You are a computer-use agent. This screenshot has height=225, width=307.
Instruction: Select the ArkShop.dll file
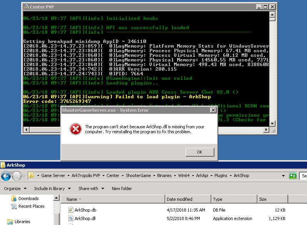(x=85, y=218)
